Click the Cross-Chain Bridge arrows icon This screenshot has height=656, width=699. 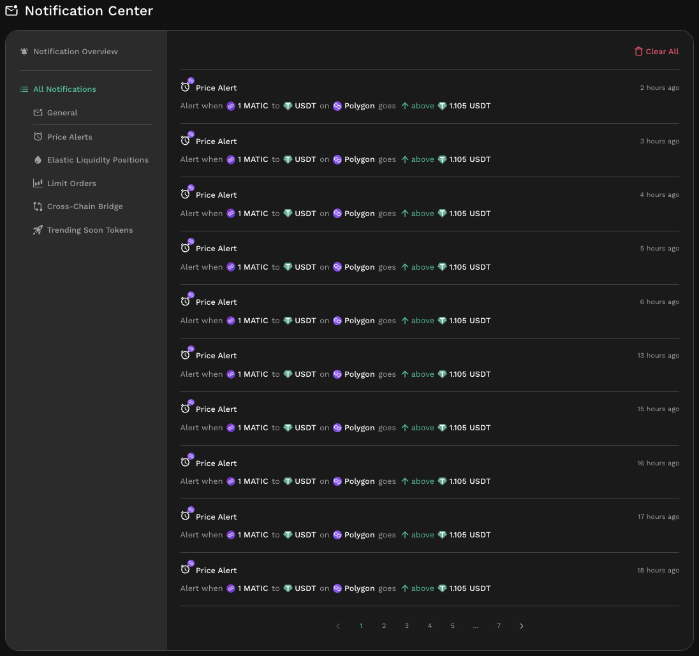[x=38, y=207]
